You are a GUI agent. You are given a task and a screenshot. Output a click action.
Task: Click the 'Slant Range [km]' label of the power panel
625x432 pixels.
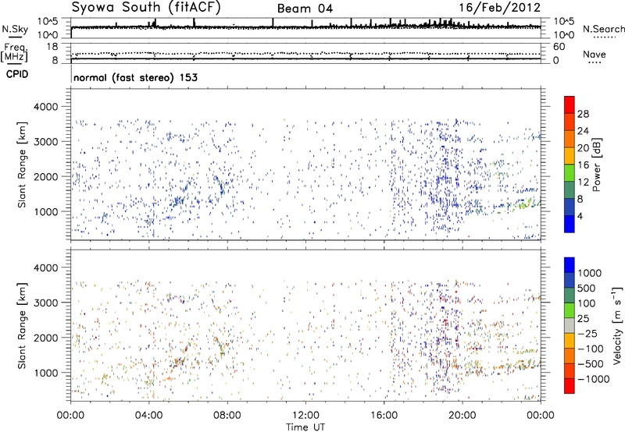coord(22,165)
